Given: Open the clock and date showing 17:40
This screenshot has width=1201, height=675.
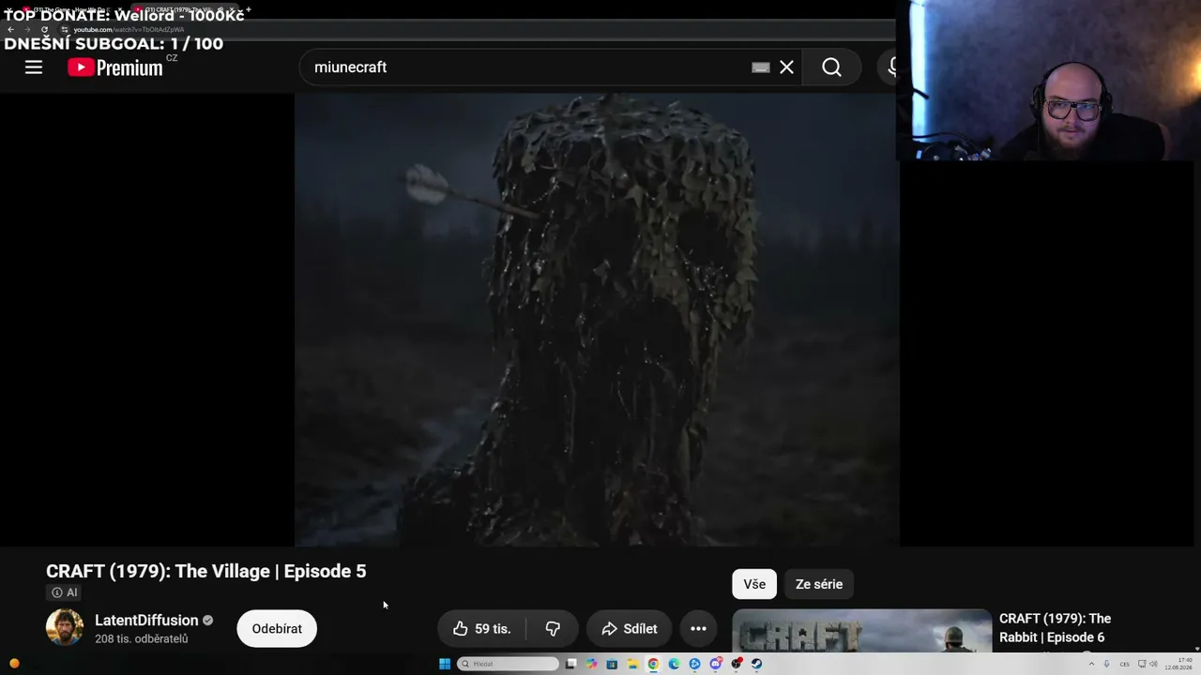Looking at the screenshot, I should click(x=1179, y=664).
